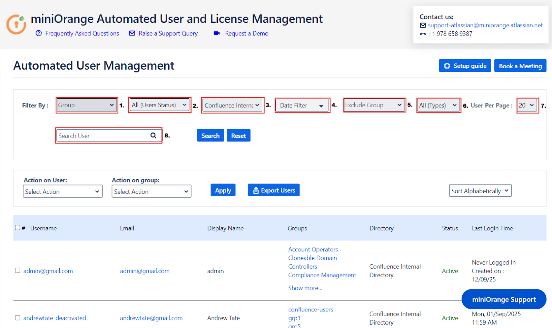Click the magnifier icon in Search User
The height and width of the screenshot is (328, 552).
coord(154,136)
